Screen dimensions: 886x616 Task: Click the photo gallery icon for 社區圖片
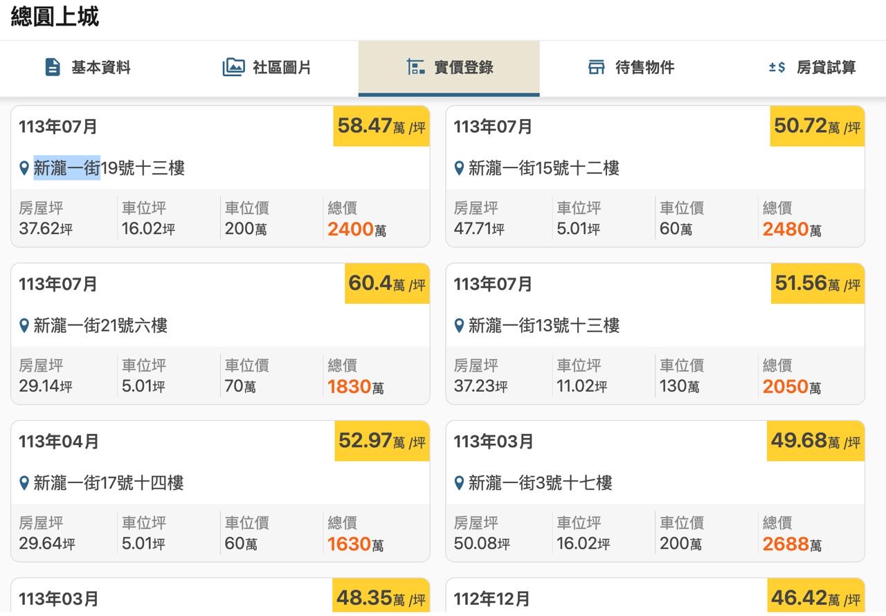[x=233, y=67]
